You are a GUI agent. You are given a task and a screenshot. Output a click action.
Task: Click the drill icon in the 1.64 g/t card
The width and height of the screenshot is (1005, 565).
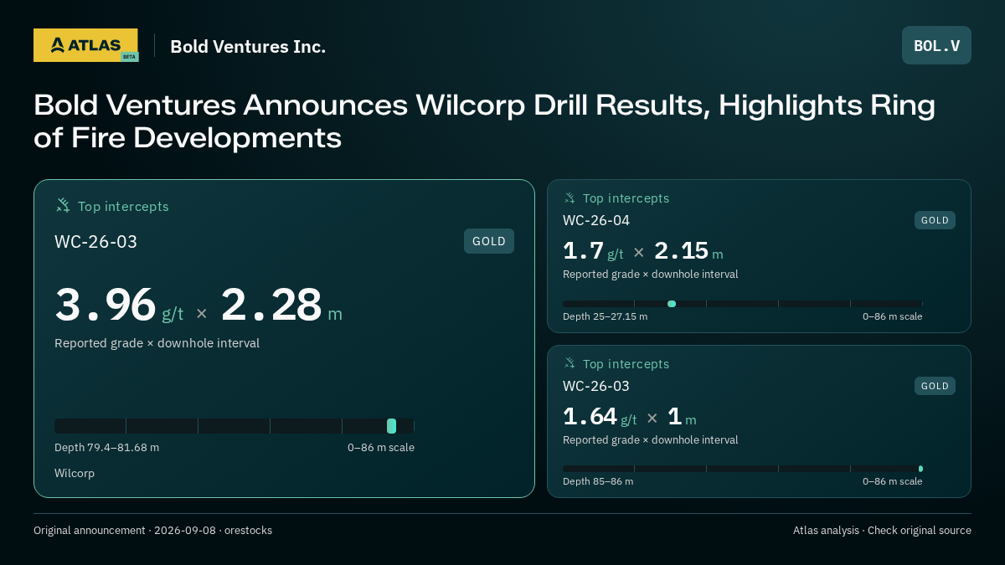[569, 363]
